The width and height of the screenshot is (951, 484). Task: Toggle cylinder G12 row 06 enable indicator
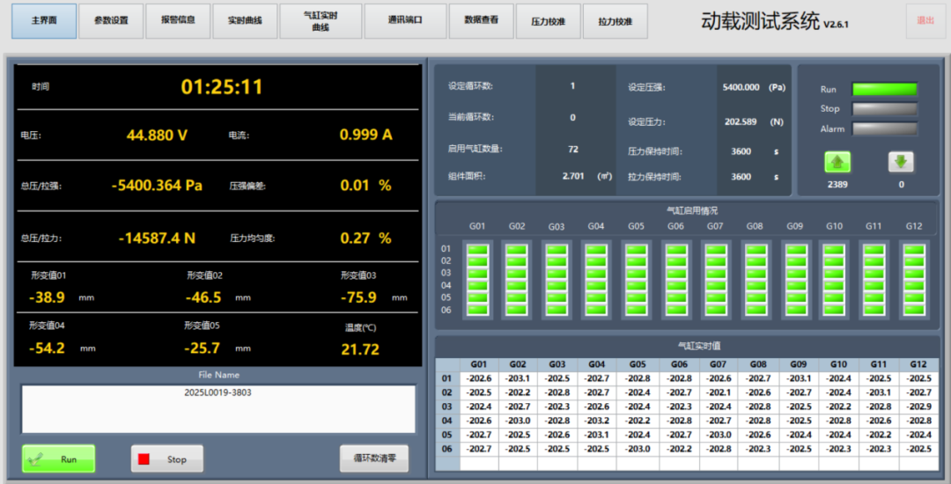[914, 310]
